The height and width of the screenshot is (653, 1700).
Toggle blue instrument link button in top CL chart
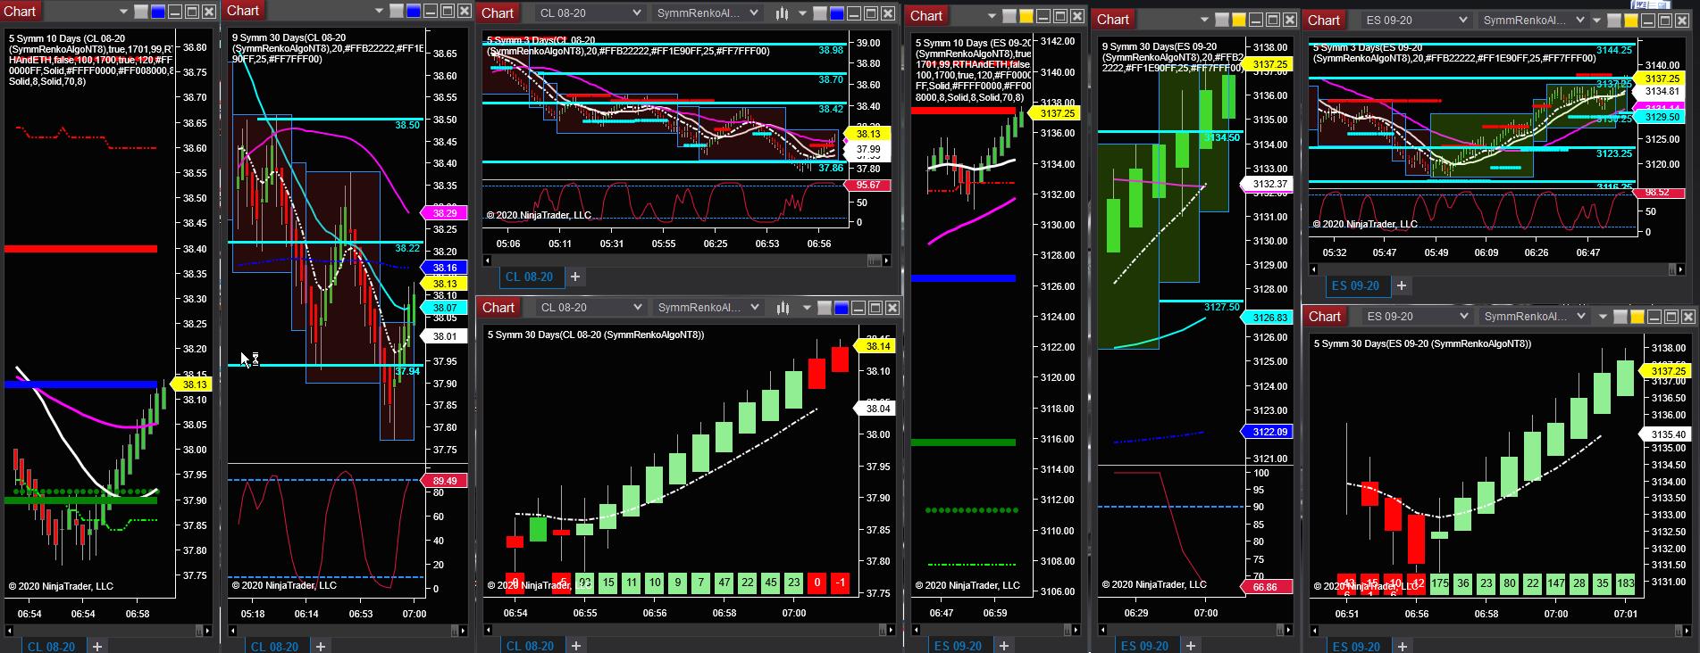[x=838, y=13]
